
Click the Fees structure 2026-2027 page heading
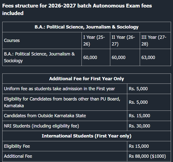click(x=77, y=9)
